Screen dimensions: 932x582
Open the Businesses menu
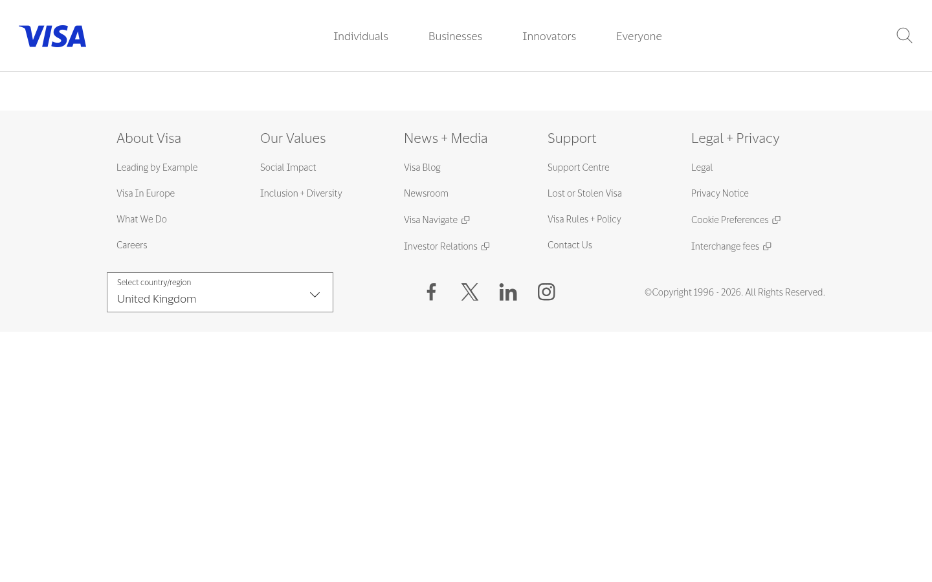click(455, 36)
